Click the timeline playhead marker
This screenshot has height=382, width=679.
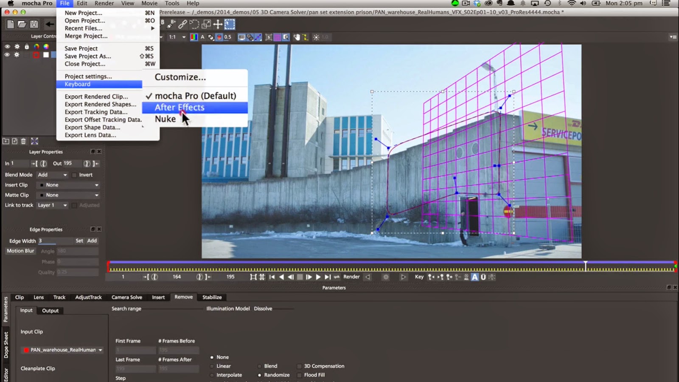click(585, 266)
